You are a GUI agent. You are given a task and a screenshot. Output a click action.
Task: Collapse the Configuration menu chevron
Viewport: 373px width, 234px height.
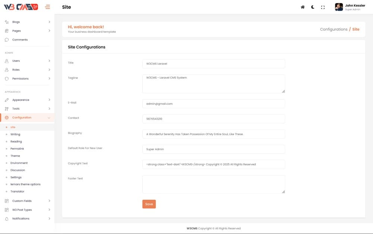(x=49, y=118)
